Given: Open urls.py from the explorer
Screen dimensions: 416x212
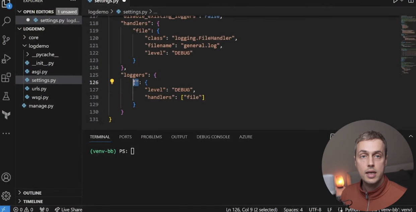Looking at the screenshot, I should [x=39, y=89].
